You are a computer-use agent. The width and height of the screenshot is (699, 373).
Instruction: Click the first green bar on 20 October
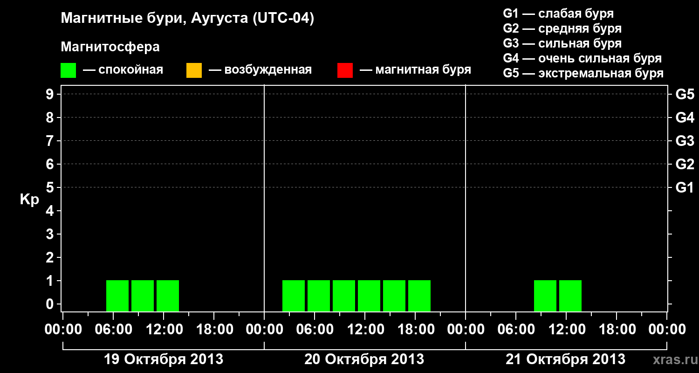[x=294, y=296]
